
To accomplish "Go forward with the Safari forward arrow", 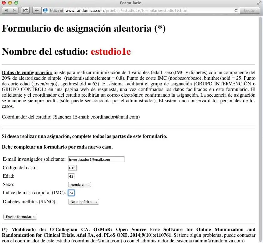I will (14, 10).
